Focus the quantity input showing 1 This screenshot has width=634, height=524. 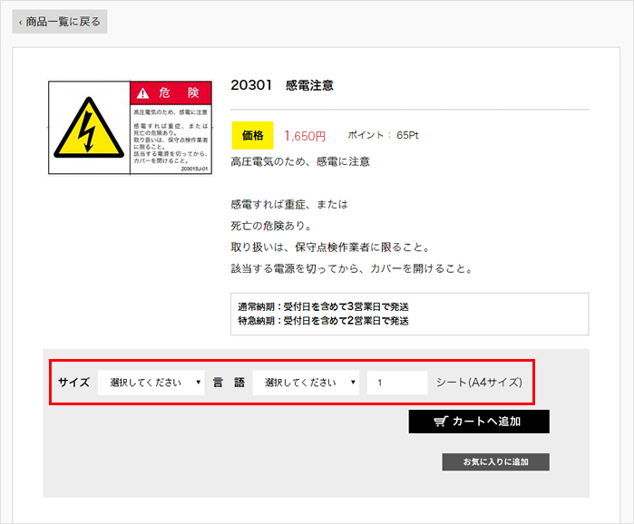point(396,383)
